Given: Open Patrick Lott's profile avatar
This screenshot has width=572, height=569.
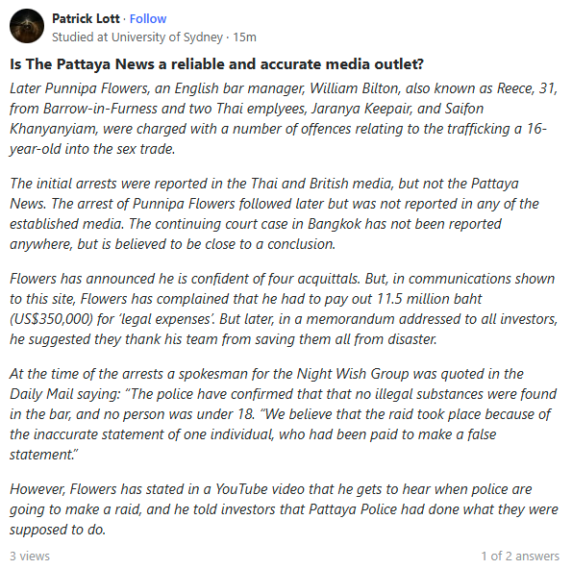Looking at the screenshot, I should point(27,26).
